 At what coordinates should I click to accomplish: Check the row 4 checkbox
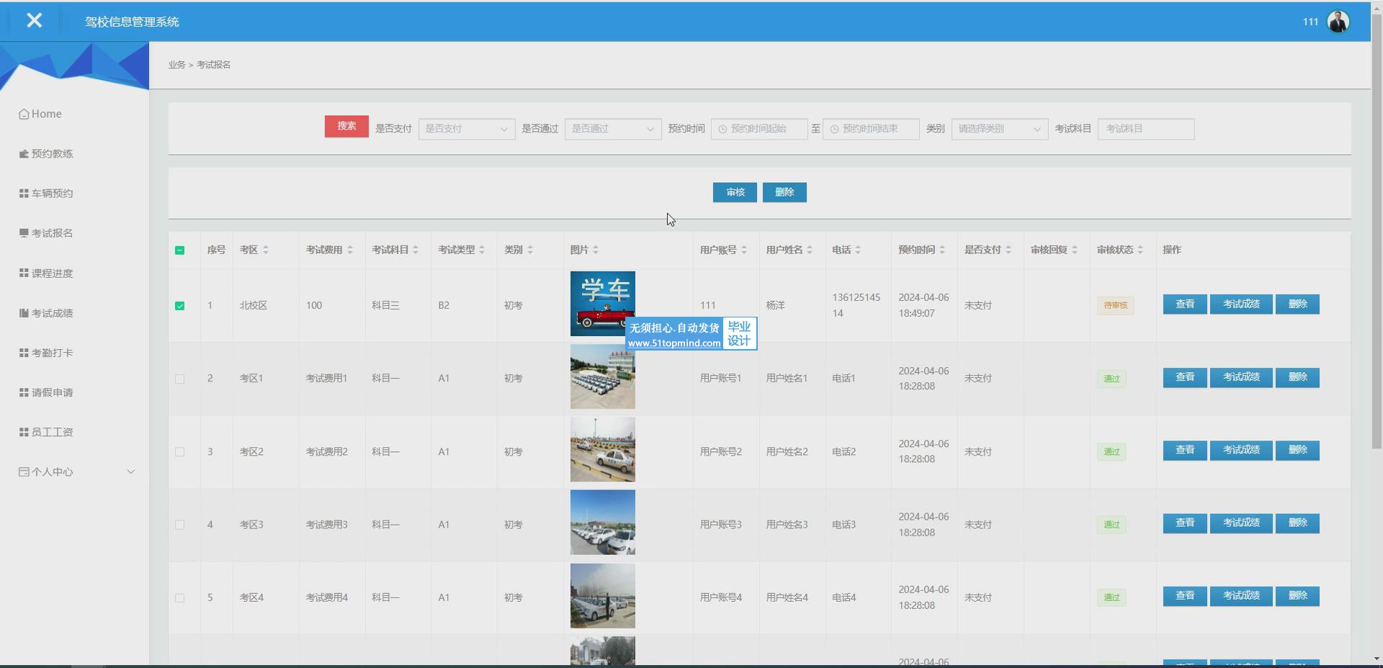pyautogui.click(x=180, y=525)
